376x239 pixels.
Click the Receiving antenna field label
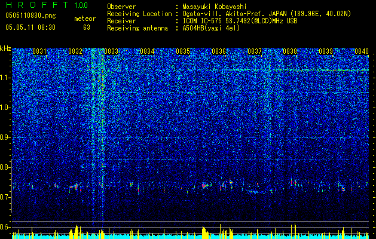[x=137, y=28]
